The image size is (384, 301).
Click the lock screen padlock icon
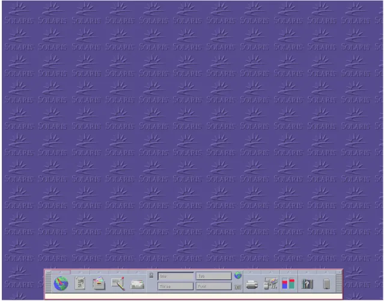point(151,275)
